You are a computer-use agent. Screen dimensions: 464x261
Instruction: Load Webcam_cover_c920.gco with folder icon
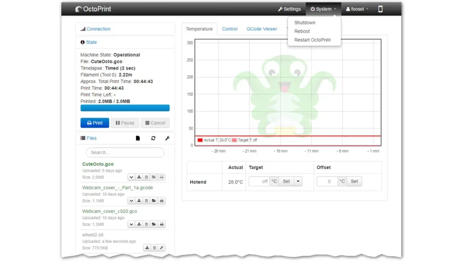154,224
